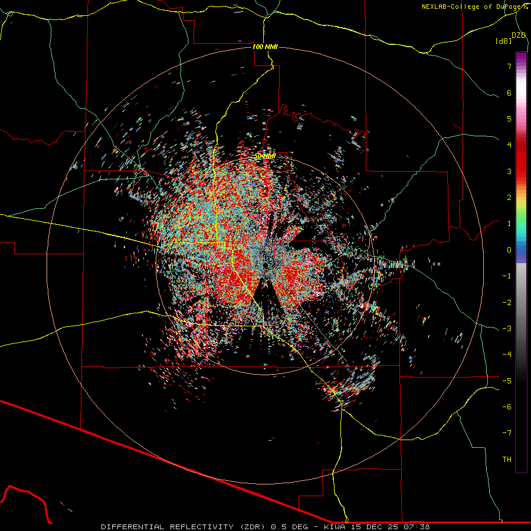Select the 100 NMI range ring label
Image resolution: width=531 pixels, height=531 pixels.
pos(265,47)
